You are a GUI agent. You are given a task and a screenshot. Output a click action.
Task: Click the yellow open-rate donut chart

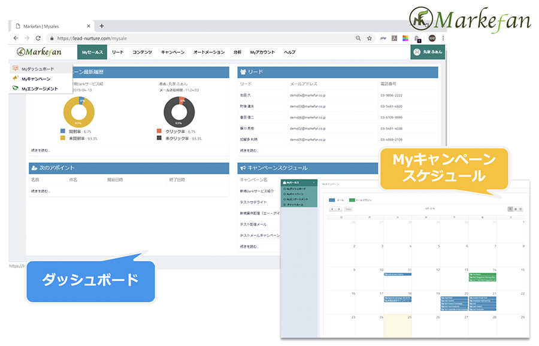point(78,112)
